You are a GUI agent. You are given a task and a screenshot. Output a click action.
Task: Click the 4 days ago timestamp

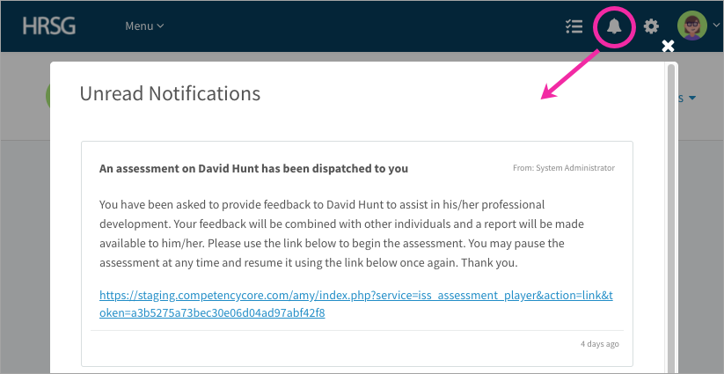coord(600,344)
